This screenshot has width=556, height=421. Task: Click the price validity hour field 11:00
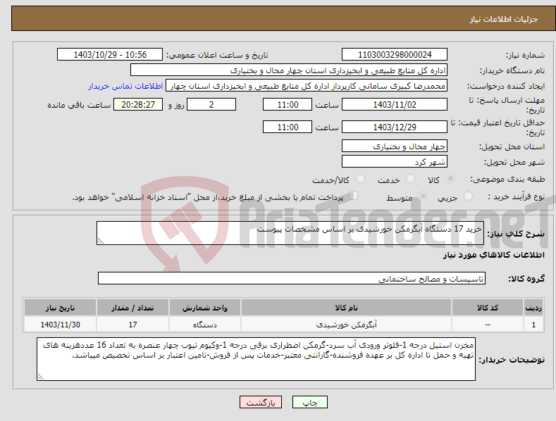(x=288, y=127)
